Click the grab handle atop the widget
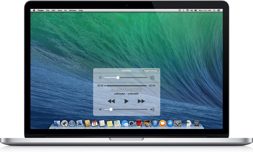Viewport: 253px width, 152px height. [x=126, y=71]
